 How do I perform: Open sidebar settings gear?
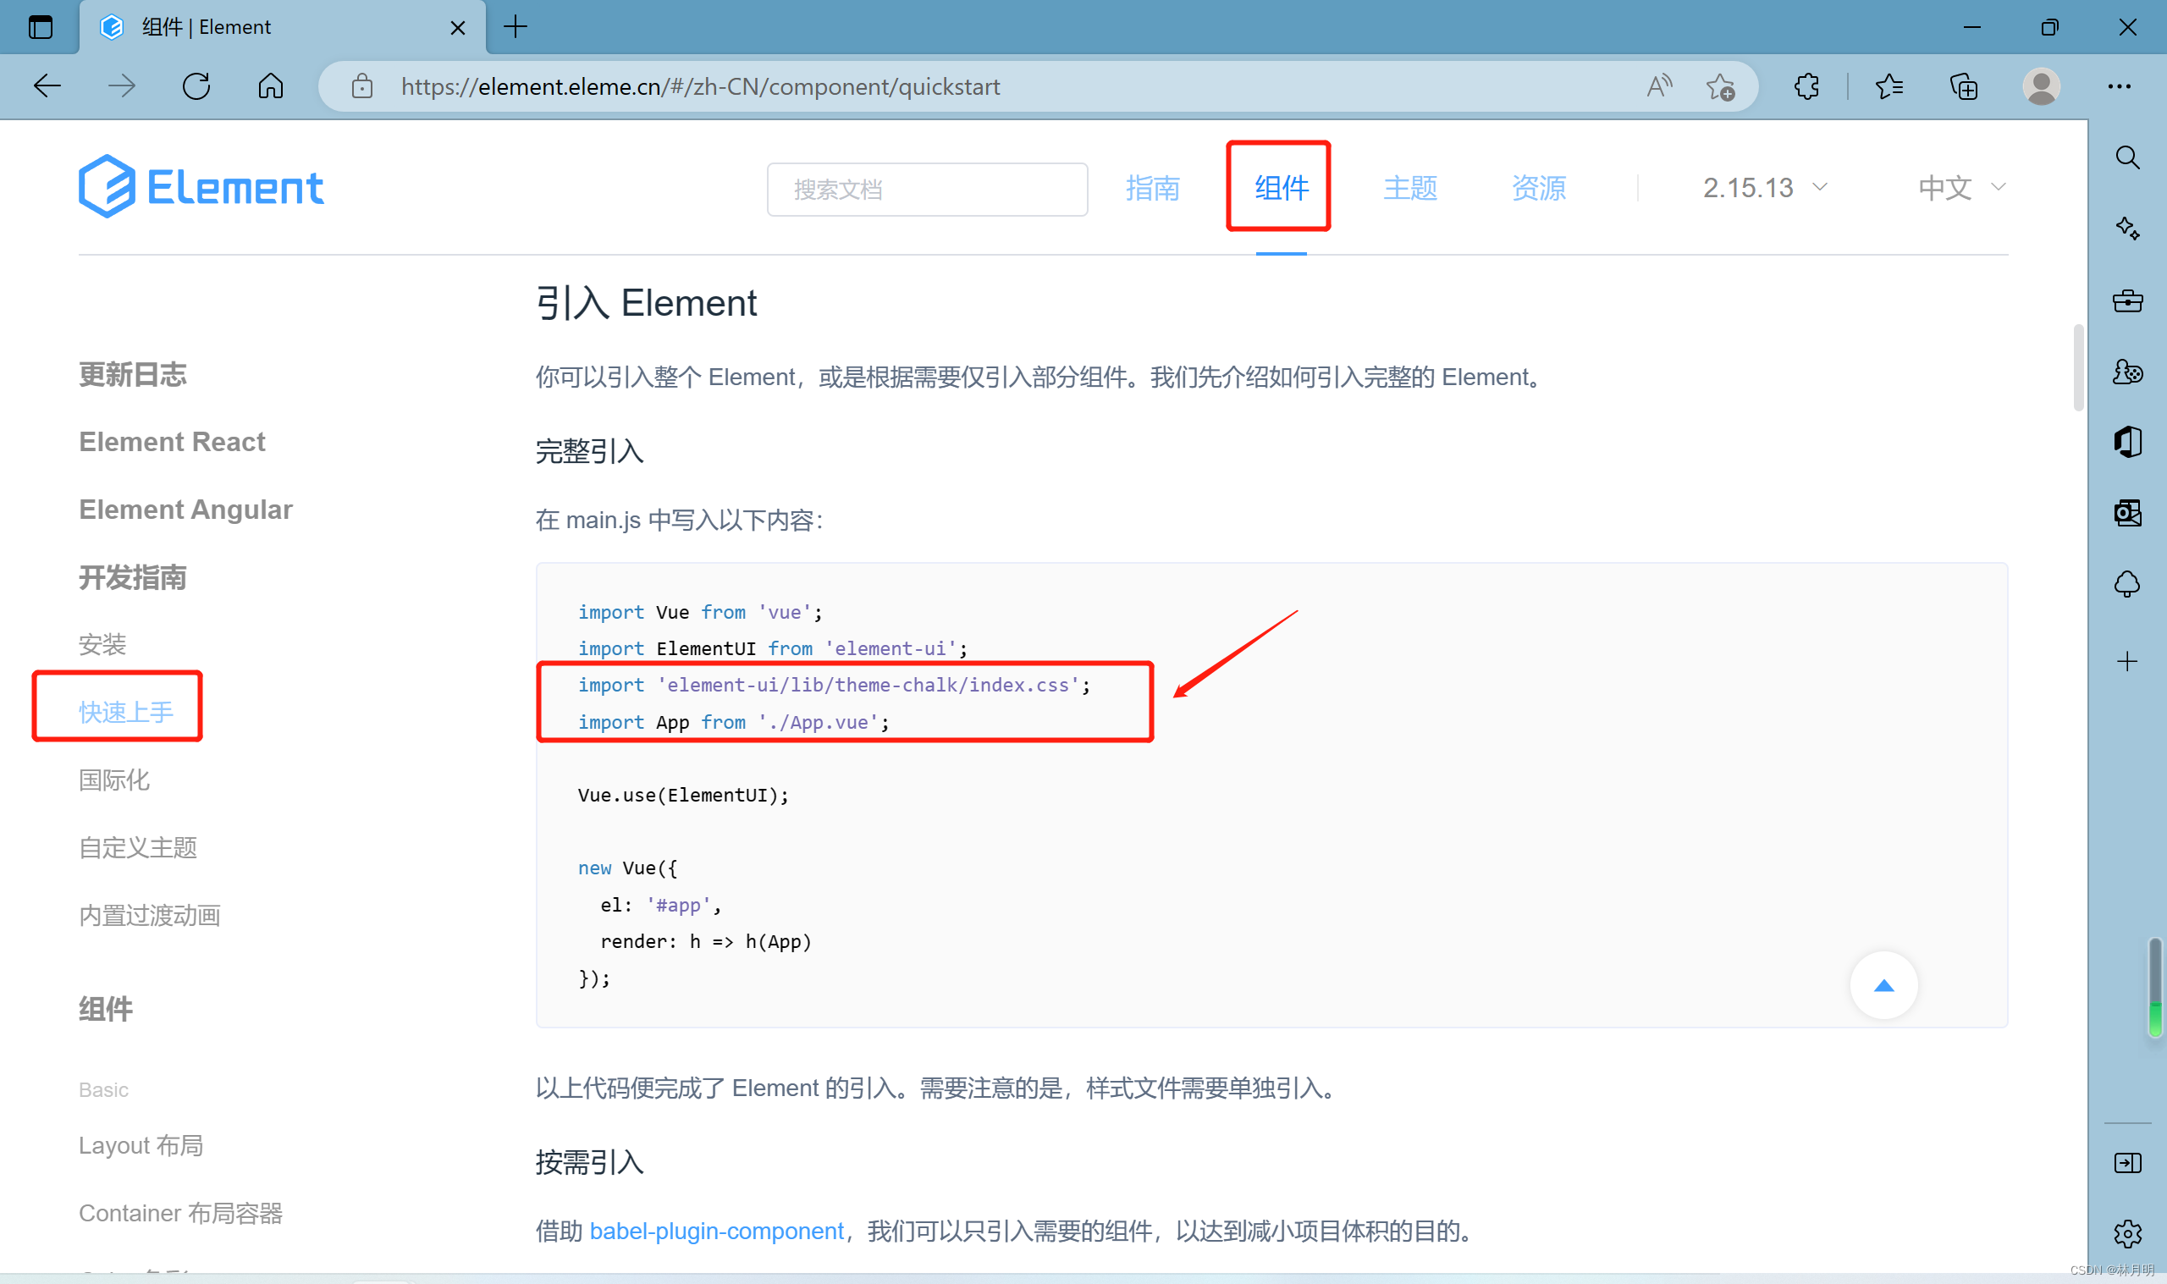[x=2127, y=1234]
